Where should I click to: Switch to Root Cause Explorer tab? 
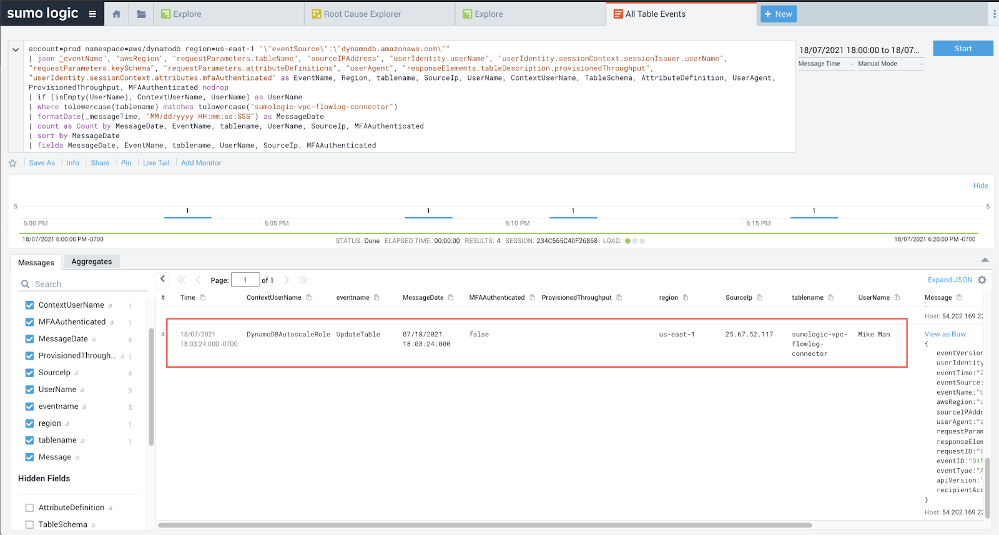click(380, 14)
